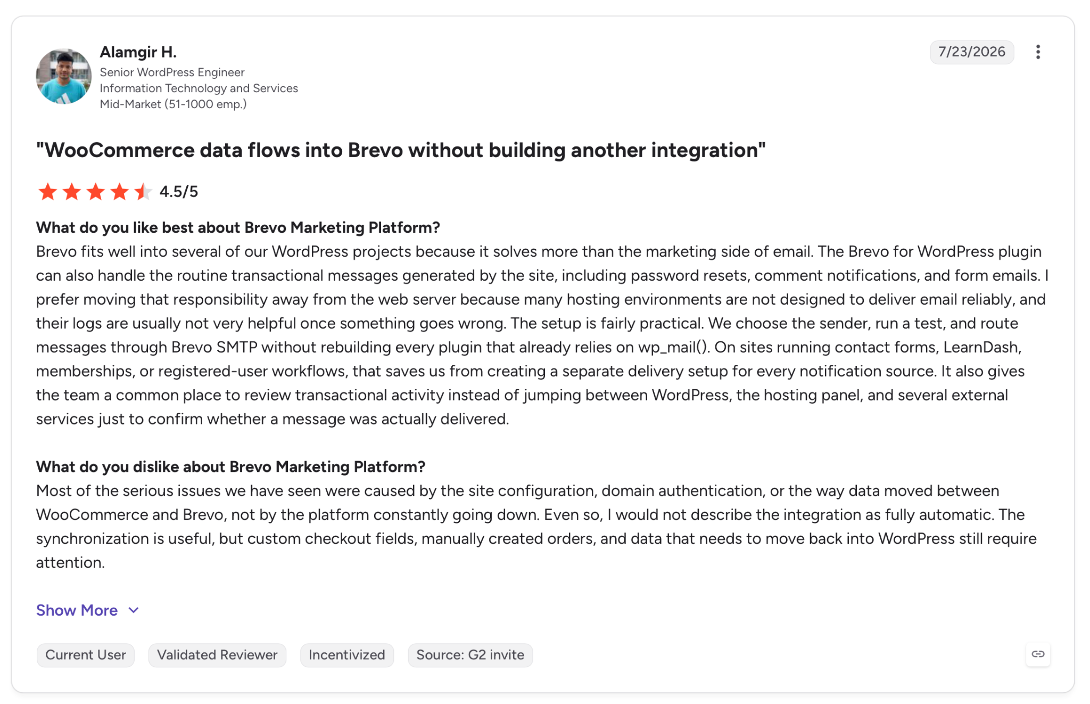The width and height of the screenshot is (1090, 704).
Task: Click the half-filled fifth star
Action: pyautogui.click(x=143, y=191)
